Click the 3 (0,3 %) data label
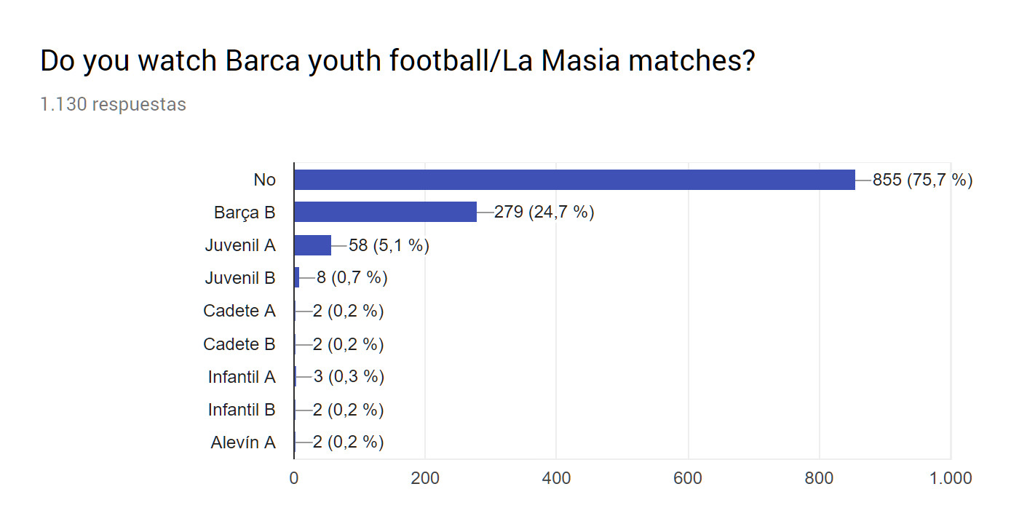This screenshot has height=532, width=1027. (349, 377)
